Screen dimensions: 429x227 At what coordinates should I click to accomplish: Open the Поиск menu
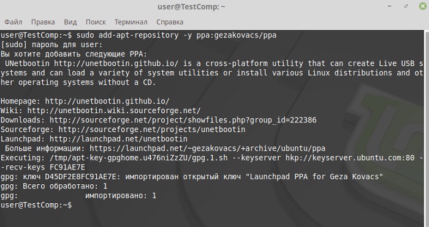(96, 22)
